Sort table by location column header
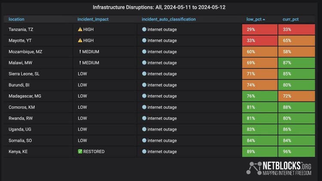Image resolution: width=322 pixels, height=181 pixels. click(16, 19)
